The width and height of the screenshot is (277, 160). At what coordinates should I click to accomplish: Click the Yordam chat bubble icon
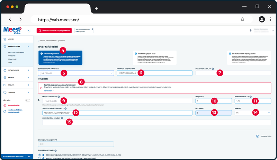pyautogui.click(x=5, y=92)
